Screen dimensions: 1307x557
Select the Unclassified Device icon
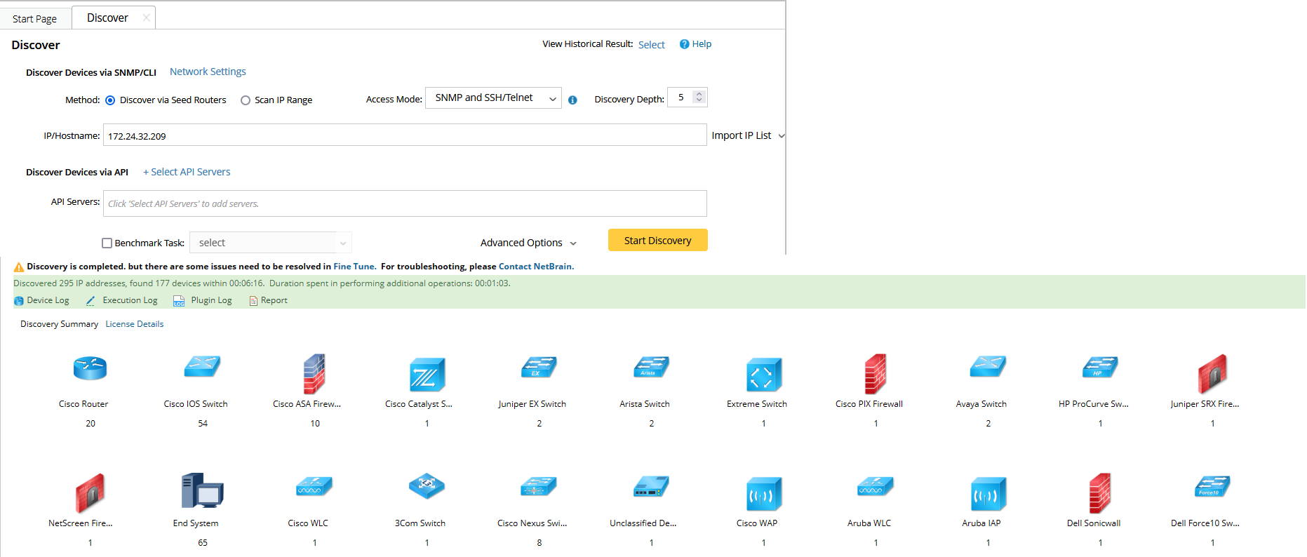pos(651,486)
